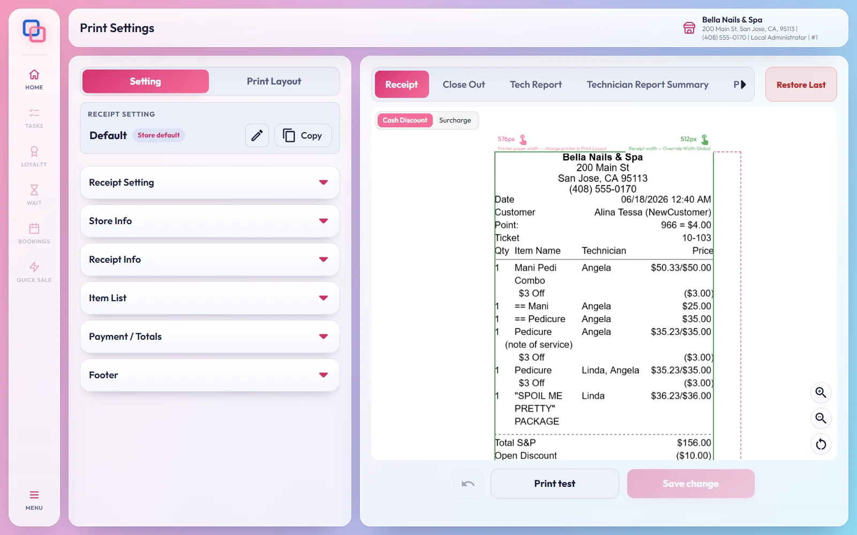Switch to the Print Layout tab
This screenshot has width=857, height=535.
(x=274, y=81)
